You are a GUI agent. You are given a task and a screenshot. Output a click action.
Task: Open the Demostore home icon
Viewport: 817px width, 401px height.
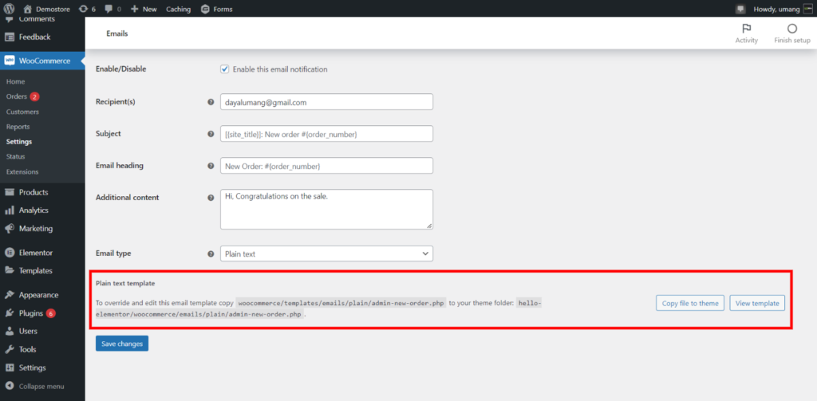28,9
